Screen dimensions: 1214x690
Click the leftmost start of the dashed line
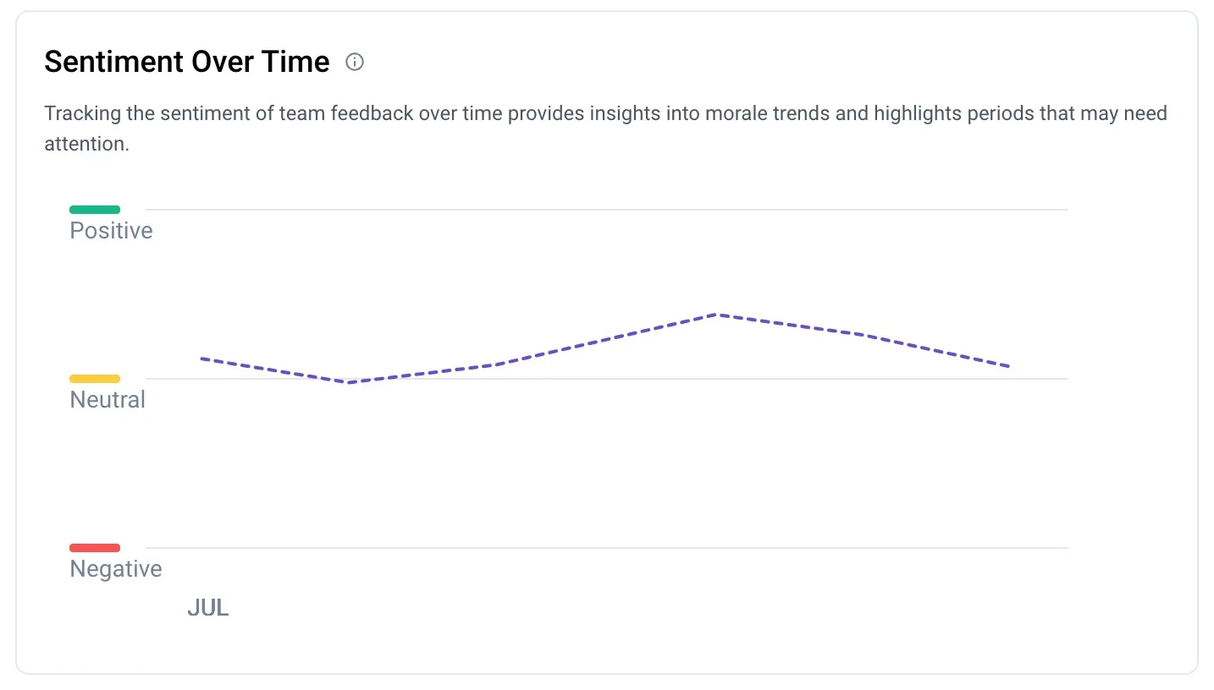(x=201, y=359)
